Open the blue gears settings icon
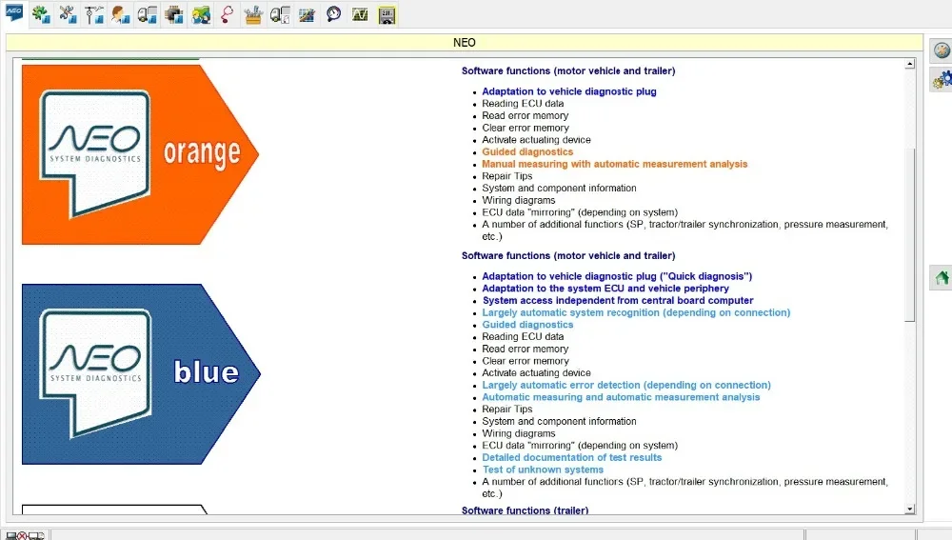This screenshot has width=952, height=540. [942, 80]
